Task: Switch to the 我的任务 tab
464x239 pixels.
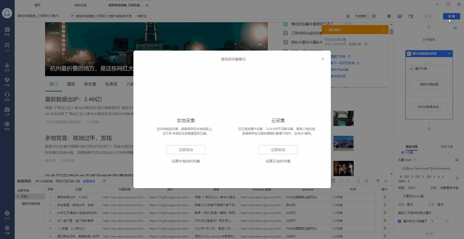Action: click(80, 5)
